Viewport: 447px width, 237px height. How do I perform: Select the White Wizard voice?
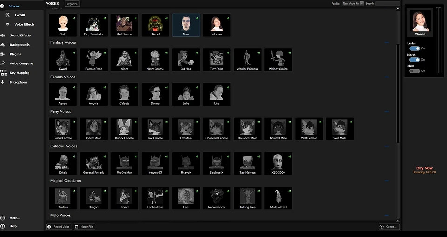pos(278,197)
